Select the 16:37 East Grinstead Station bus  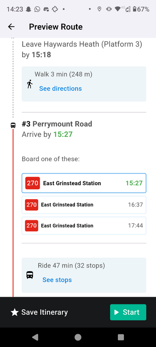click(84, 205)
